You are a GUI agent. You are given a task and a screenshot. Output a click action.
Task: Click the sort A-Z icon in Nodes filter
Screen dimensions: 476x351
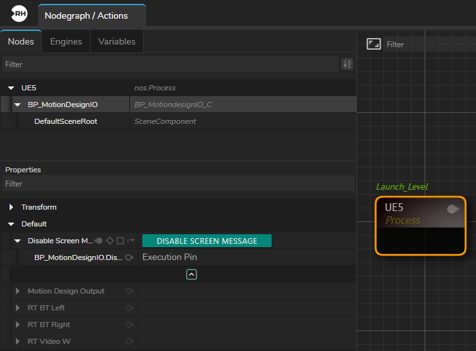(x=347, y=64)
